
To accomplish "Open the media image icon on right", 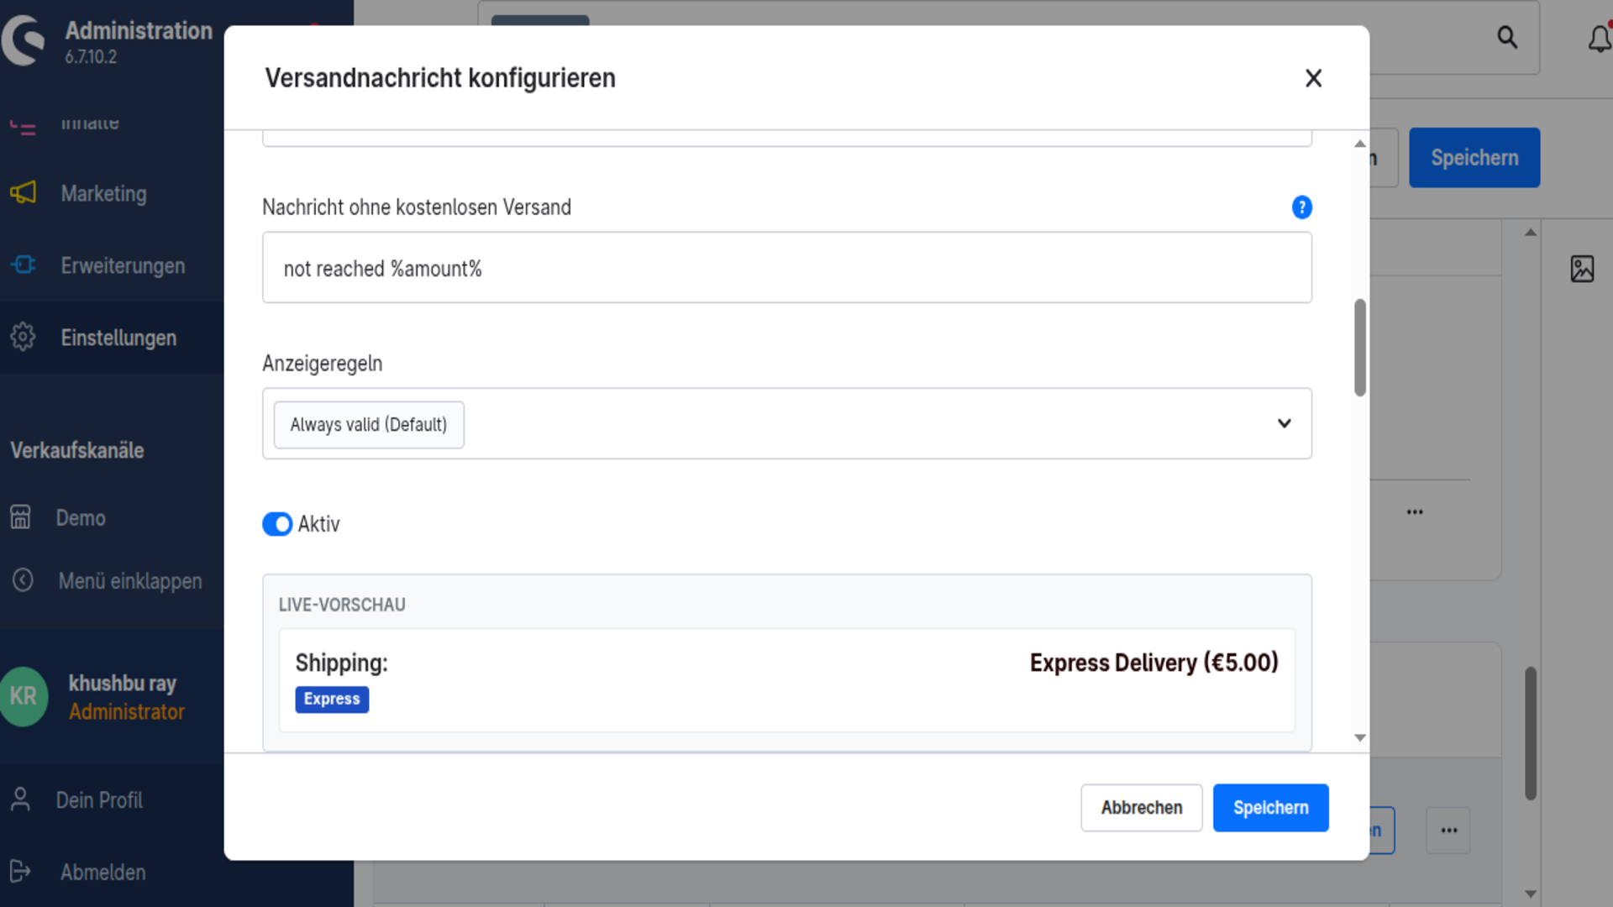I will pyautogui.click(x=1582, y=269).
